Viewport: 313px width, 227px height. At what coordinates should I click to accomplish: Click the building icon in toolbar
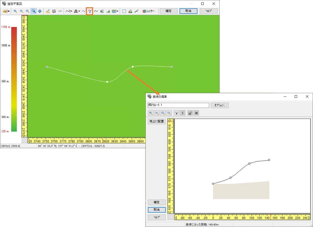pos(102,11)
